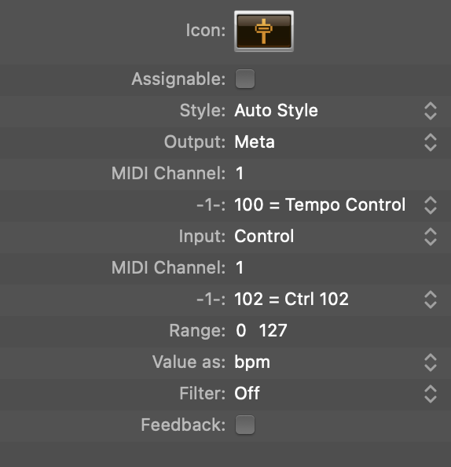Screen dimensions: 451x467
Task: Click the Filter: label
Action: [x=203, y=393]
